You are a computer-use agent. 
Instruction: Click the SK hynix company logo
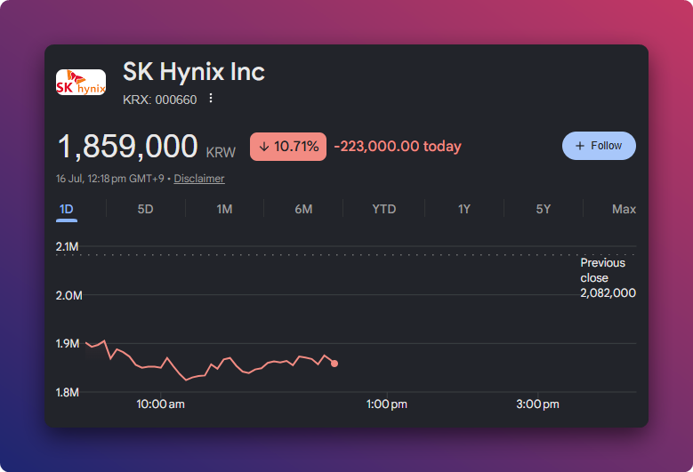click(81, 82)
